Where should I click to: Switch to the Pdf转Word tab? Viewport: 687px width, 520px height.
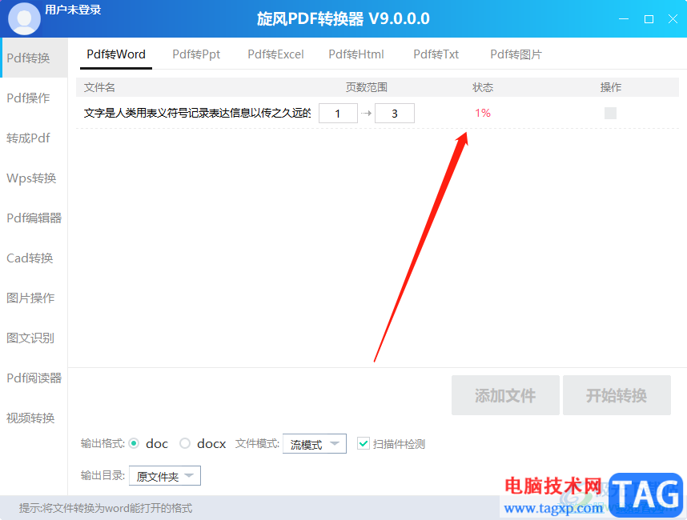pyautogui.click(x=116, y=54)
